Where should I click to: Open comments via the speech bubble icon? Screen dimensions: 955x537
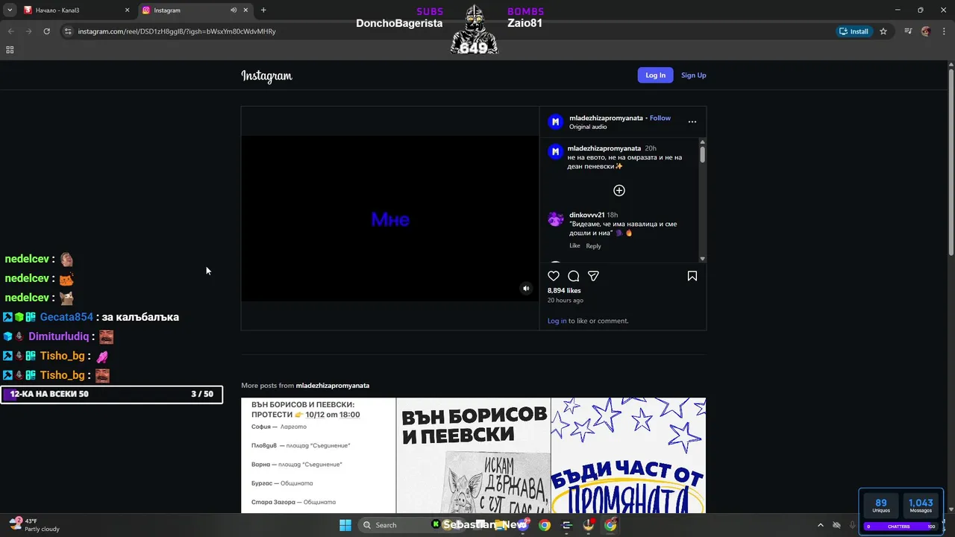pos(574,276)
